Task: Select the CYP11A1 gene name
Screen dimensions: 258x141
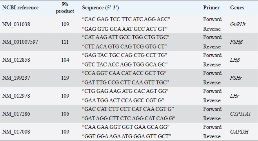Action: click(x=240, y=114)
